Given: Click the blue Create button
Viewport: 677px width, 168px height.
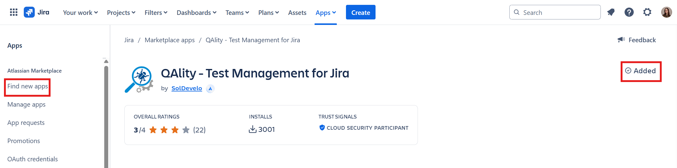Looking at the screenshot, I should point(361,12).
